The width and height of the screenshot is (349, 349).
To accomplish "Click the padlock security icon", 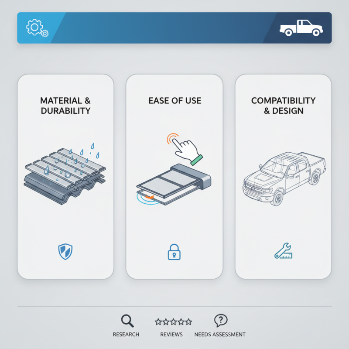I will tap(174, 252).
